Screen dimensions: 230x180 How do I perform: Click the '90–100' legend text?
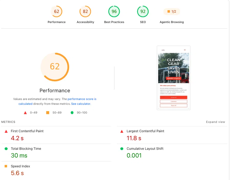82,113
